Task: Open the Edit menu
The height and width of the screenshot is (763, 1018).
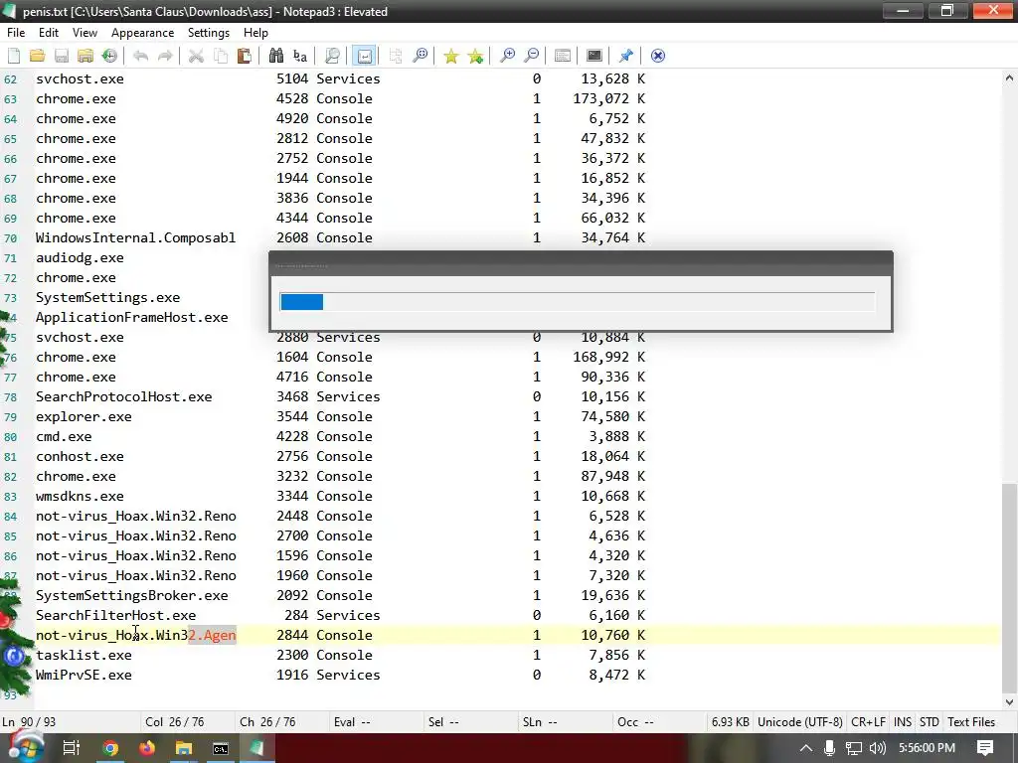Action: click(49, 33)
